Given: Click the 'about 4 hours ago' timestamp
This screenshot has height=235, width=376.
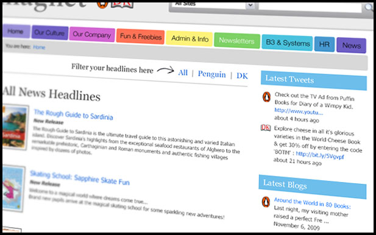Looking at the screenshot, I should pyautogui.click(x=297, y=119).
